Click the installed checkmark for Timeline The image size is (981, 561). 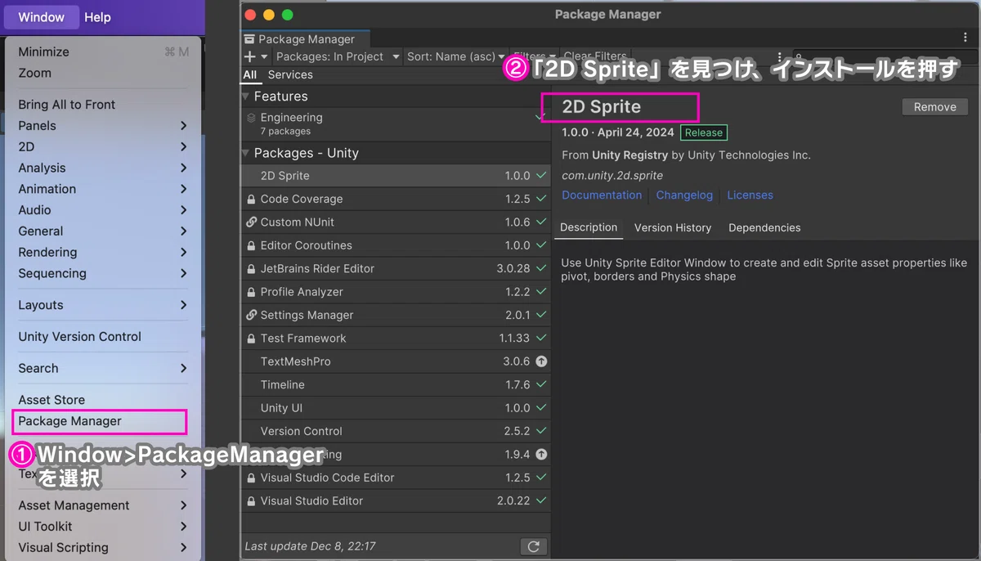(x=541, y=384)
